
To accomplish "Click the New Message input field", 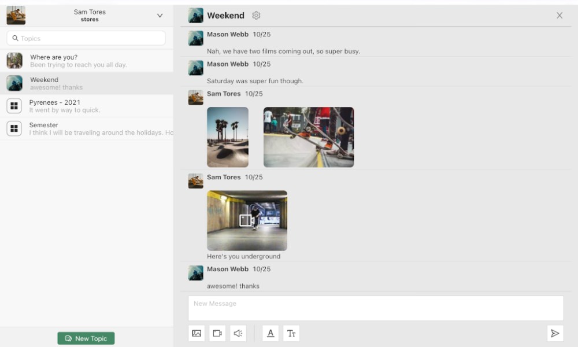I will 375,307.
